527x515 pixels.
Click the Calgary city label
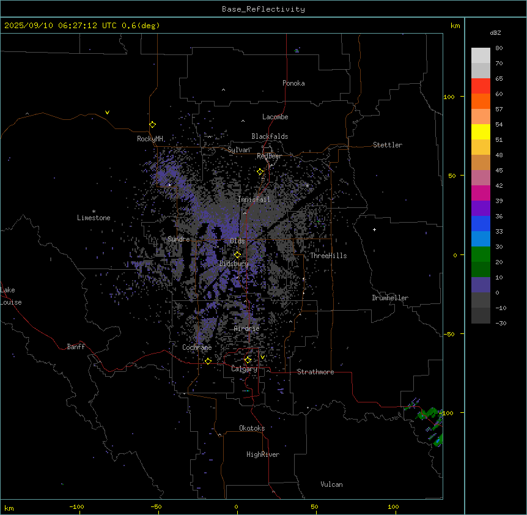point(244,369)
